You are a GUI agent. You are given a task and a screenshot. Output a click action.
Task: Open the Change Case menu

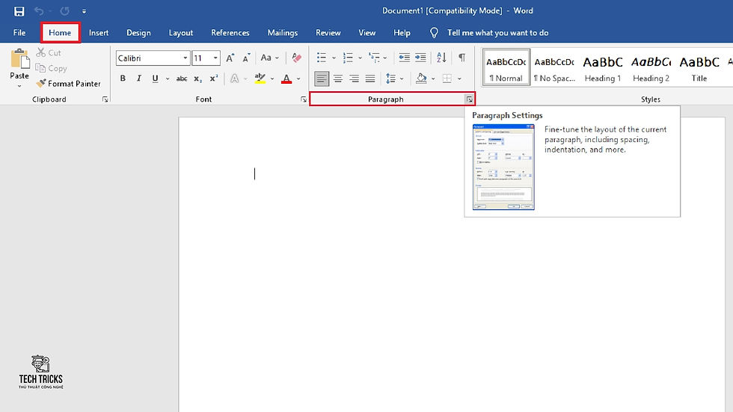(269, 58)
